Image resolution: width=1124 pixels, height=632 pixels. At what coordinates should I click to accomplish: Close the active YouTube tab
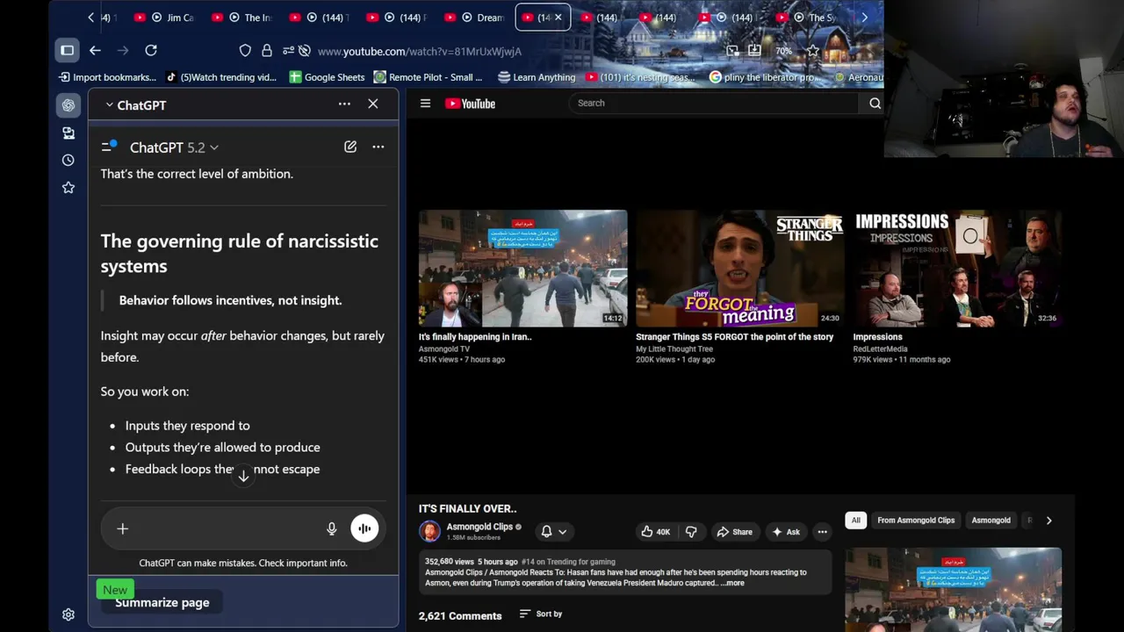click(x=558, y=18)
